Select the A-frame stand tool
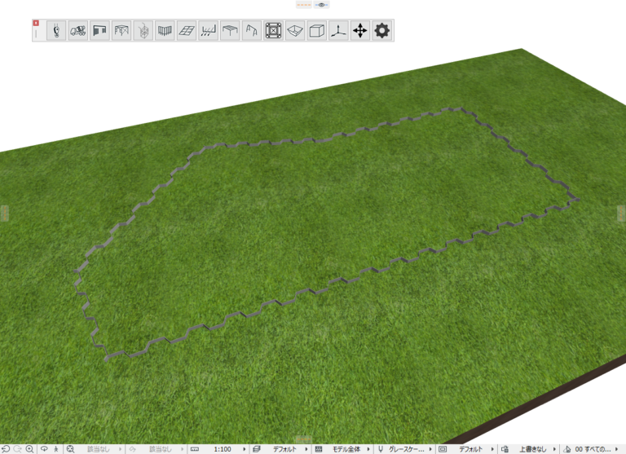Viewport: 626px width, 454px height. tap(252, 30)
